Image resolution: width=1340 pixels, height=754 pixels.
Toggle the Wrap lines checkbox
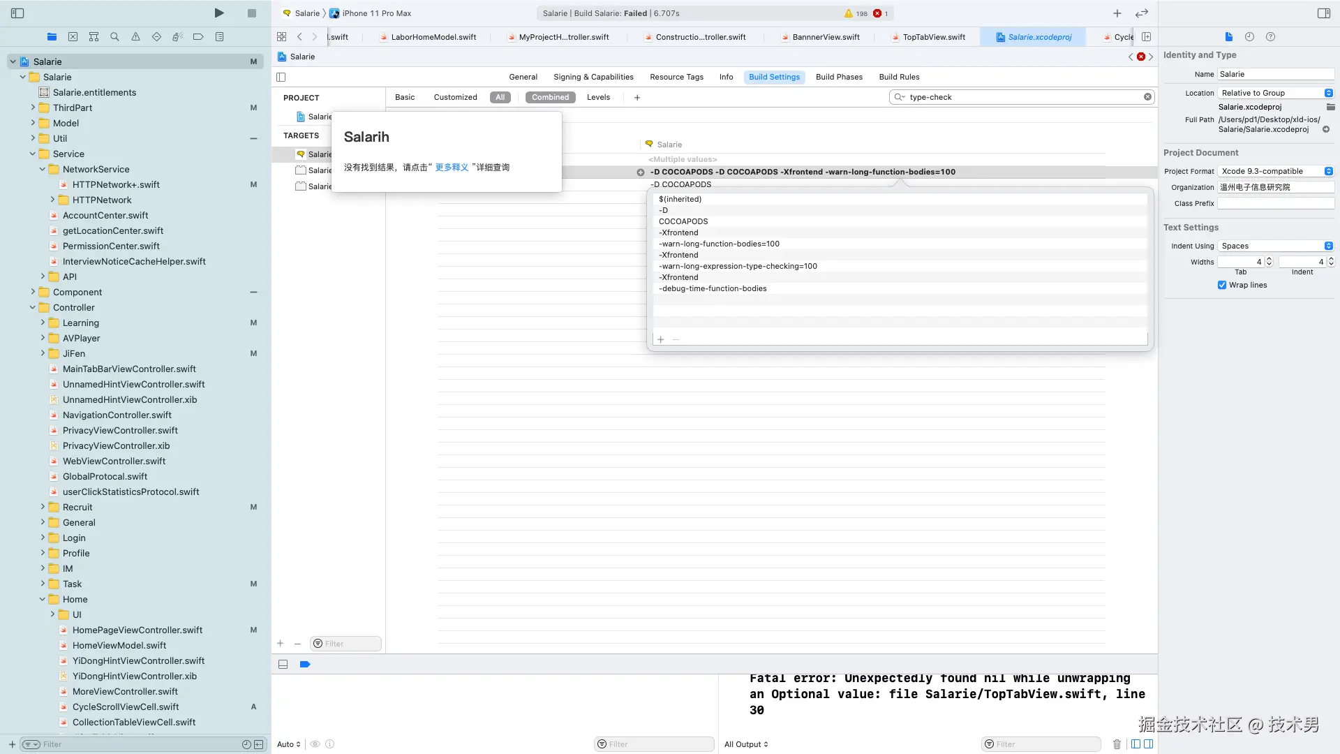(x=1222, y=285)
